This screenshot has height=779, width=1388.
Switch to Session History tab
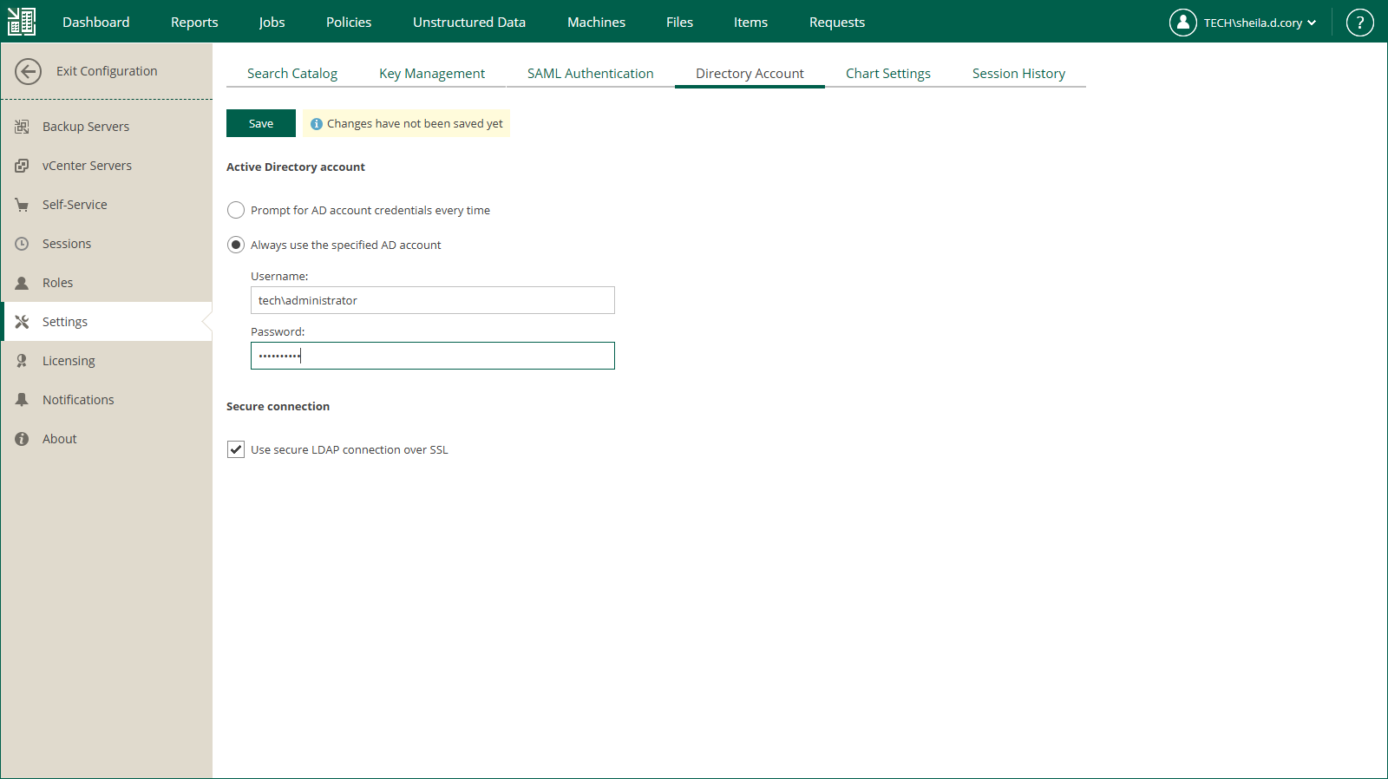coord(1018,74)
